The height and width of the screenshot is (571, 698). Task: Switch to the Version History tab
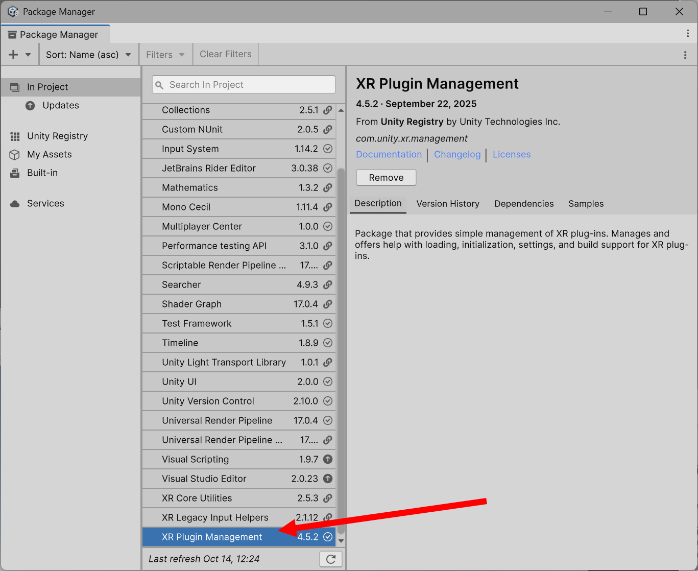448,203
